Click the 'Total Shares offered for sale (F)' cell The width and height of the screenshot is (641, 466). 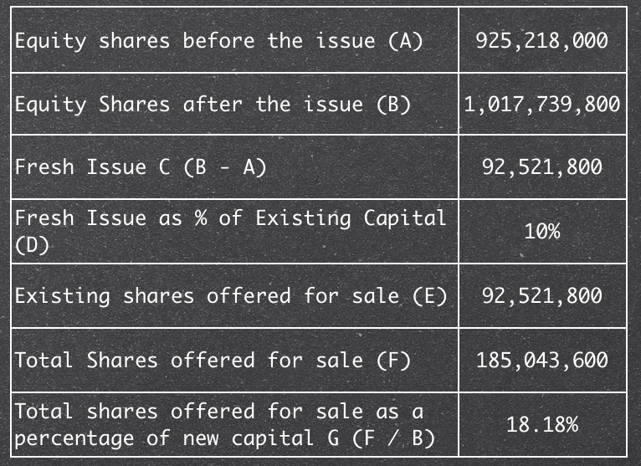213,361
